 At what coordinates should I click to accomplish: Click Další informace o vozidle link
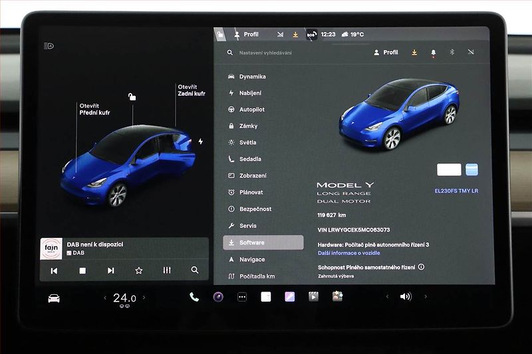tap(348, 253)
